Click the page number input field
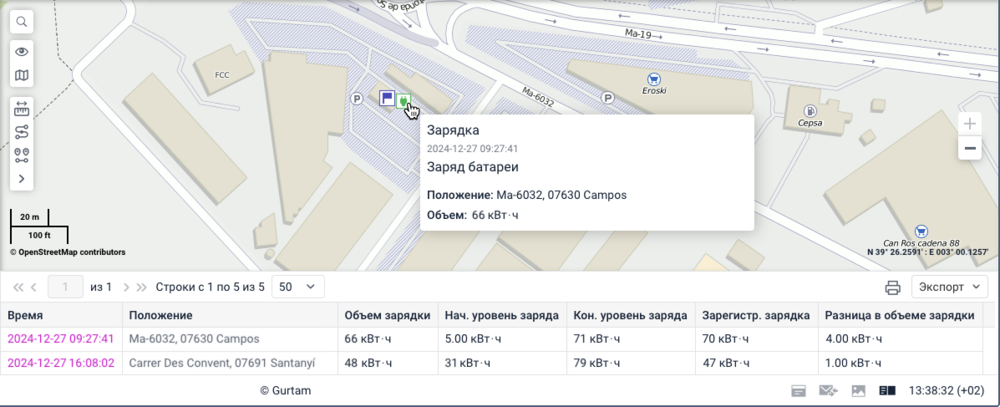 [65, 287]
